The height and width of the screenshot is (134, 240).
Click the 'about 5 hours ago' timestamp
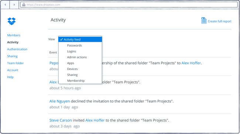(65, 88)
